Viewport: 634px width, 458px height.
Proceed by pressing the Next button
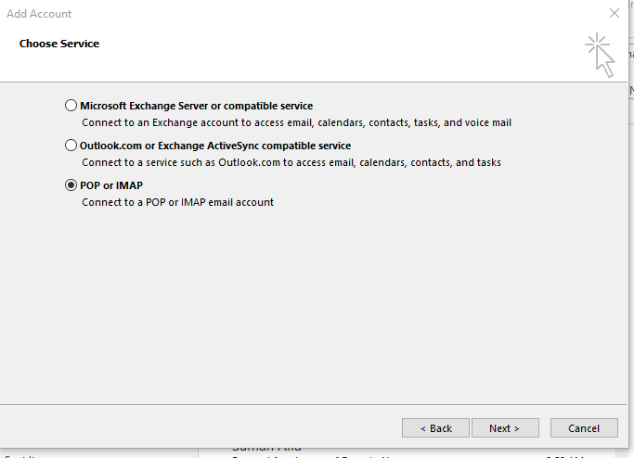point(505,428)
